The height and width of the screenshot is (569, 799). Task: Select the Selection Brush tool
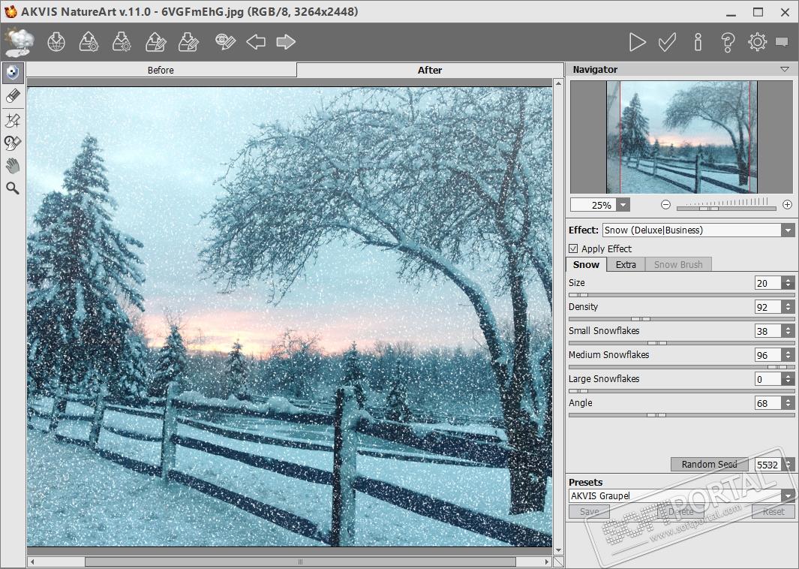13,73
